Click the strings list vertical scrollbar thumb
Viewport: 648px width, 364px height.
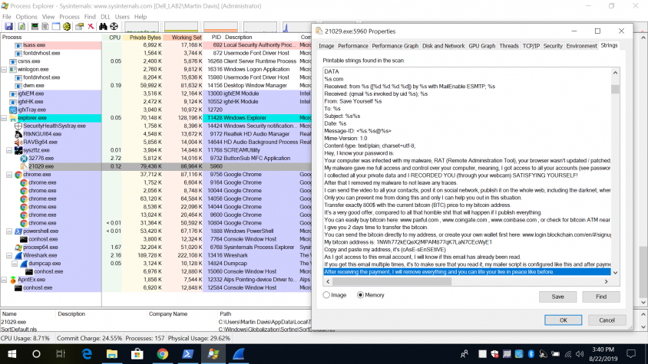[615, 89]
